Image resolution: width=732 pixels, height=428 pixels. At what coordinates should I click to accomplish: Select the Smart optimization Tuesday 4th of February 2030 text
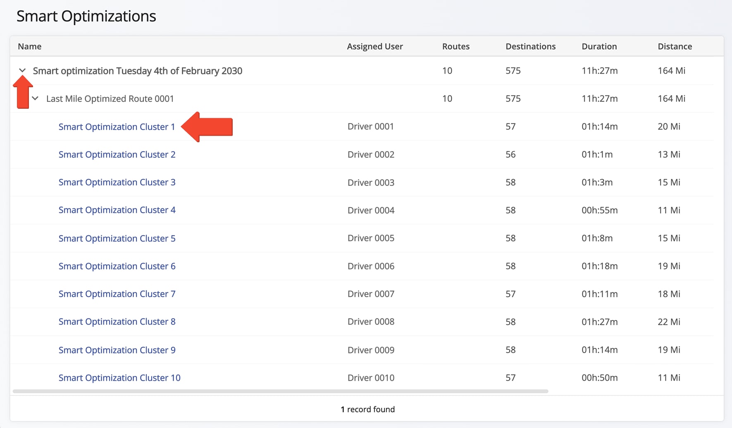(x=138, y=71)
